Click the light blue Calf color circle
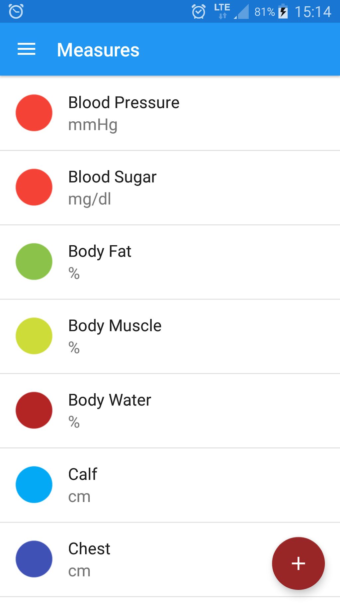Screen dimensions: 340x605 click(x=34, y=485)
